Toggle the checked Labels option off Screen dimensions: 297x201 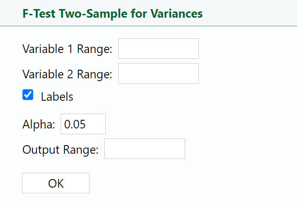pos(28,95)
